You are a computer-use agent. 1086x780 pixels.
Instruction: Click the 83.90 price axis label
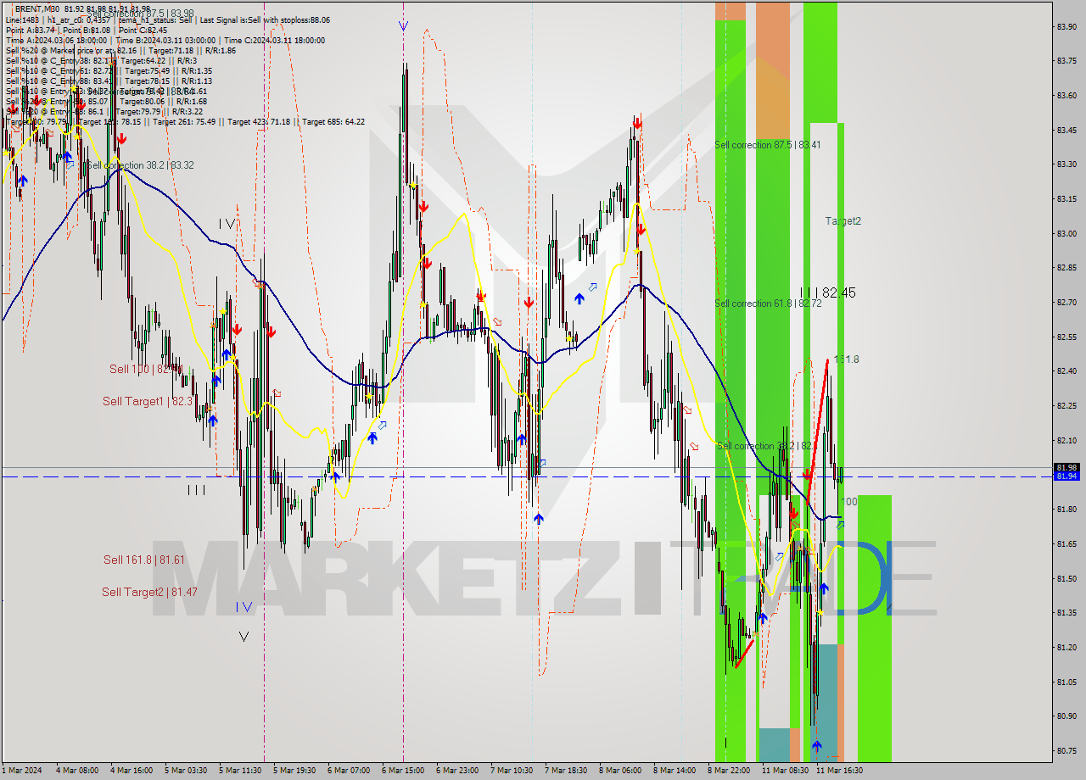click(x=1066, y=26)
